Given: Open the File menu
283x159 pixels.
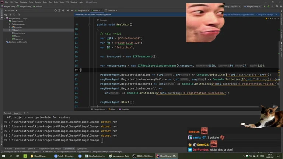Looking at the screenshot, I should pyautogui.click(x=6, y=2).
